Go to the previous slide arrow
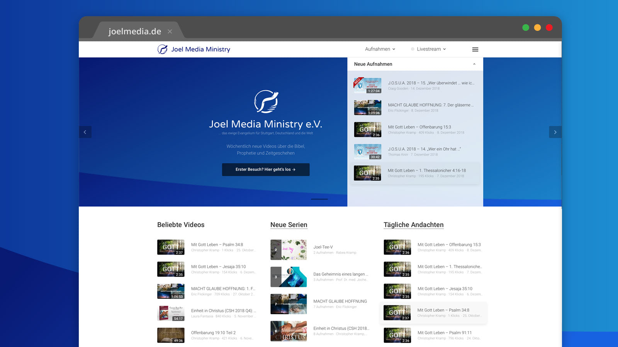 [x=85, y=132]
